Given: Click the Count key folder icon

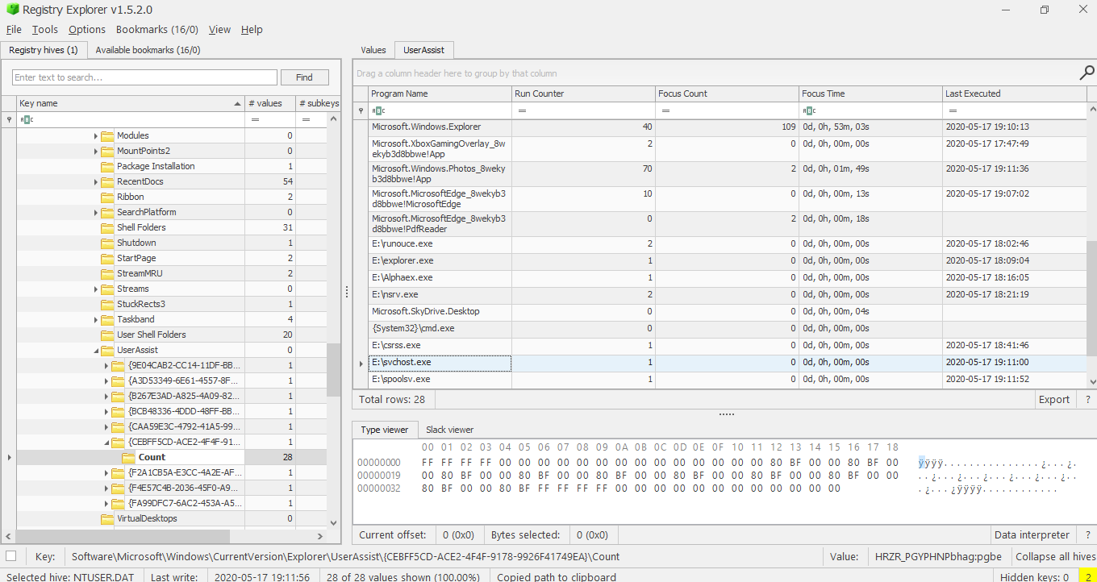Looking at the screenshot, I should pos(129,457).
